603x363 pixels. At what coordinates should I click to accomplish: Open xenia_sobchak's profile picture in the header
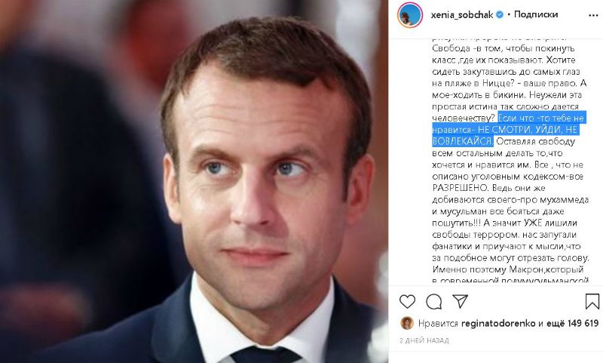tap(410, 15)
